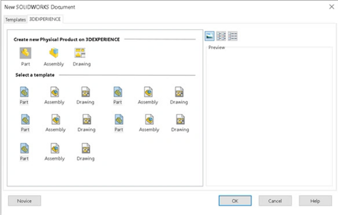This screenshot has width=338, height=215.
Task: Click the 'Preview' label
Action: pos(216,48)
